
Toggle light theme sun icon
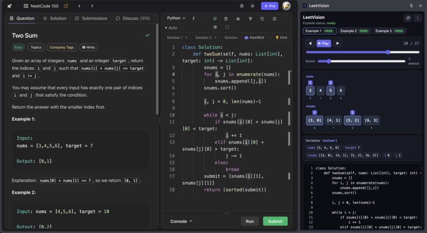pos(253,6)
